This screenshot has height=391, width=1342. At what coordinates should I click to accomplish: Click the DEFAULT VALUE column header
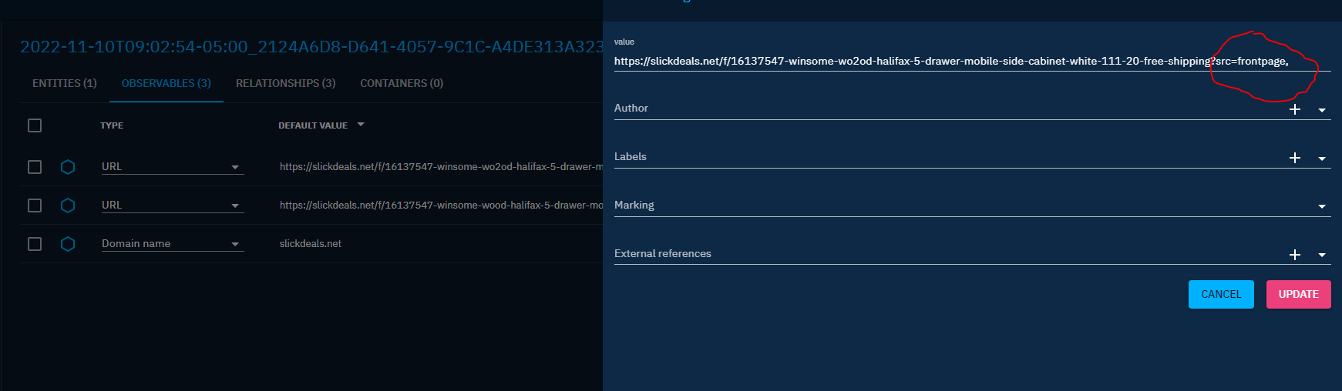pos(313,125)
